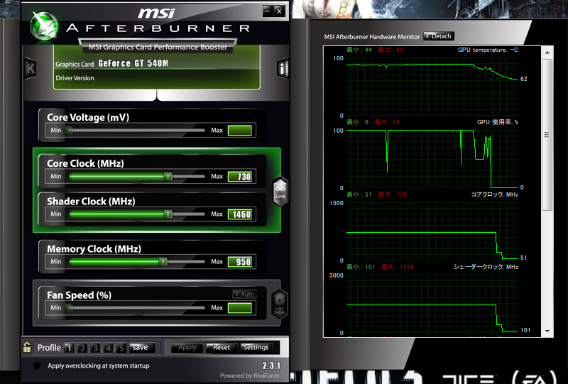The width and height of the screenshot is (568, 384).
Task: Click the MSI Afterburner Hardware Monitor title
Action: point(371,37)
